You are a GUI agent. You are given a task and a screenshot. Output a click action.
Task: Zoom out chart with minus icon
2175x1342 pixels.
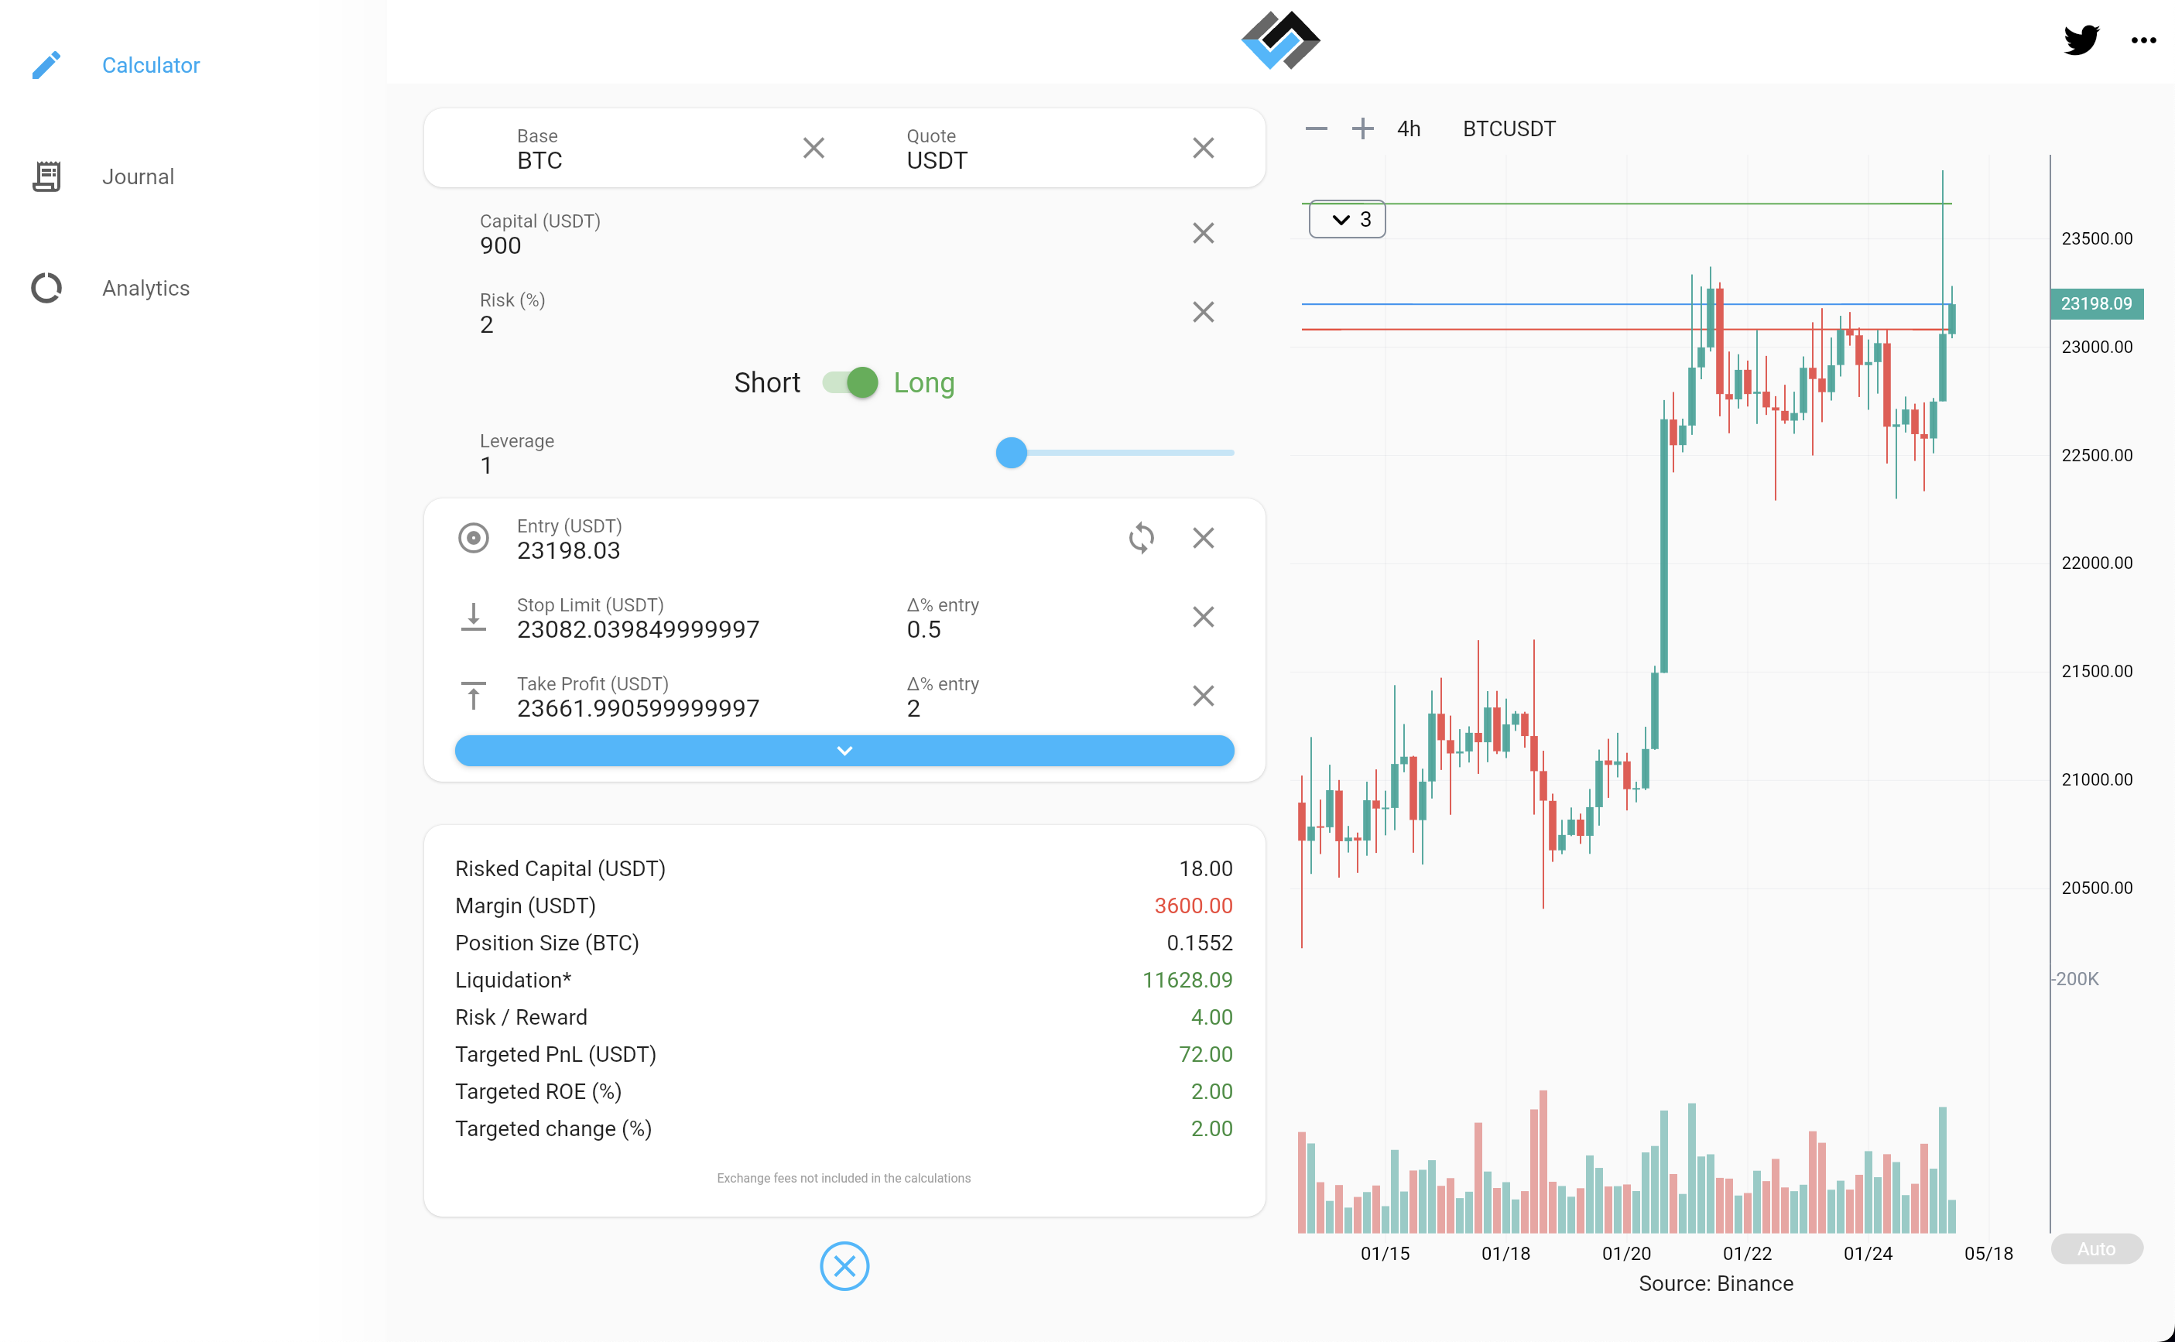click(x=1316, y=128)
